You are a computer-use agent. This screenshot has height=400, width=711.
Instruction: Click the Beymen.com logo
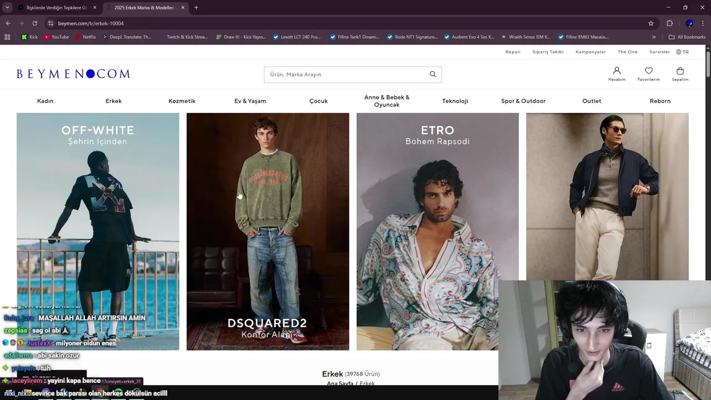tap(73, 74)
